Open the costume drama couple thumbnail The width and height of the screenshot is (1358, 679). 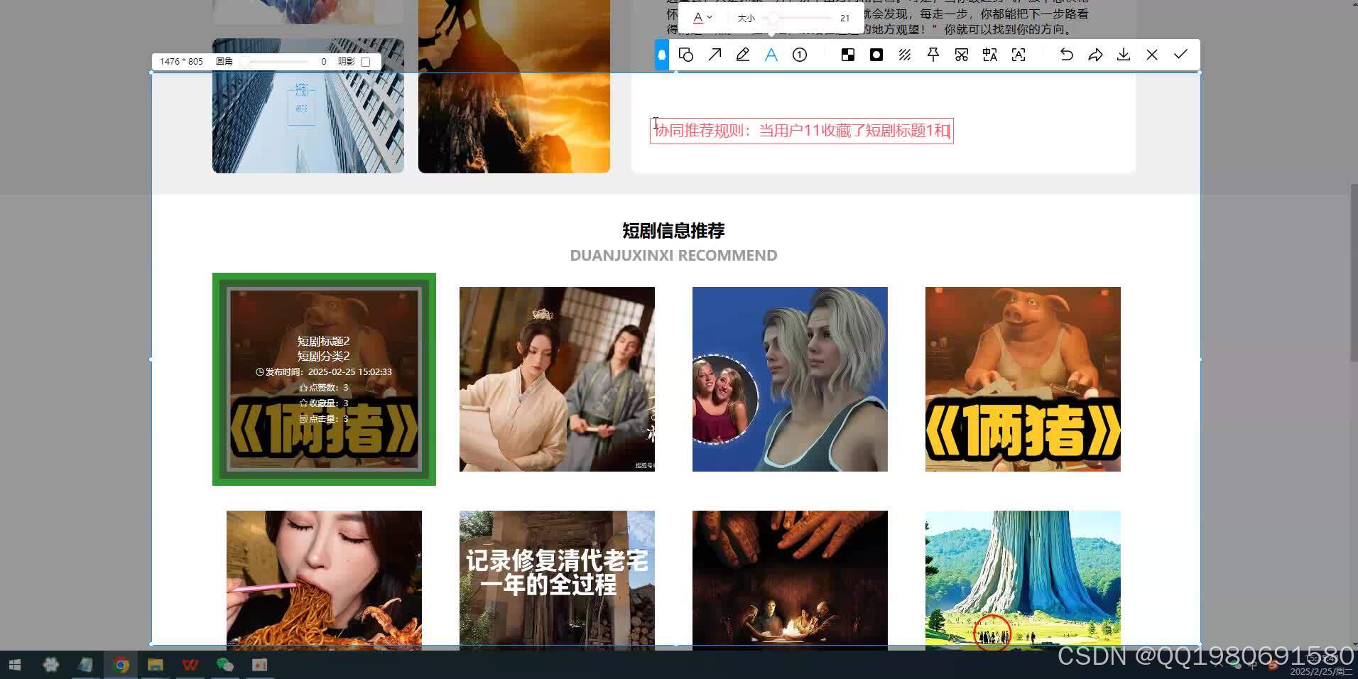tap(557, 379)
